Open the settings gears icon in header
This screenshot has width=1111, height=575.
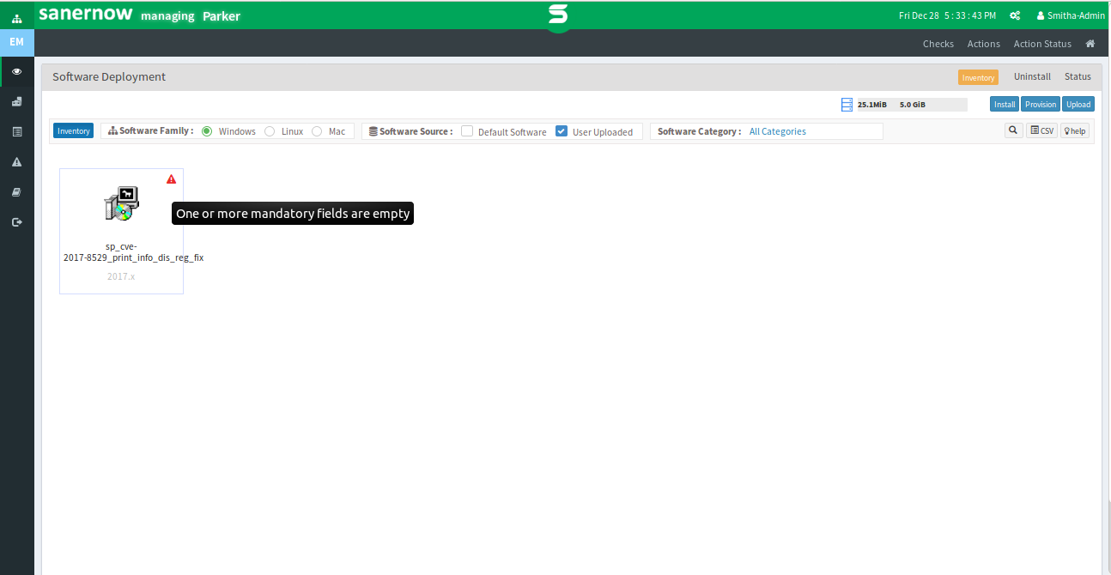(1015, 15)
